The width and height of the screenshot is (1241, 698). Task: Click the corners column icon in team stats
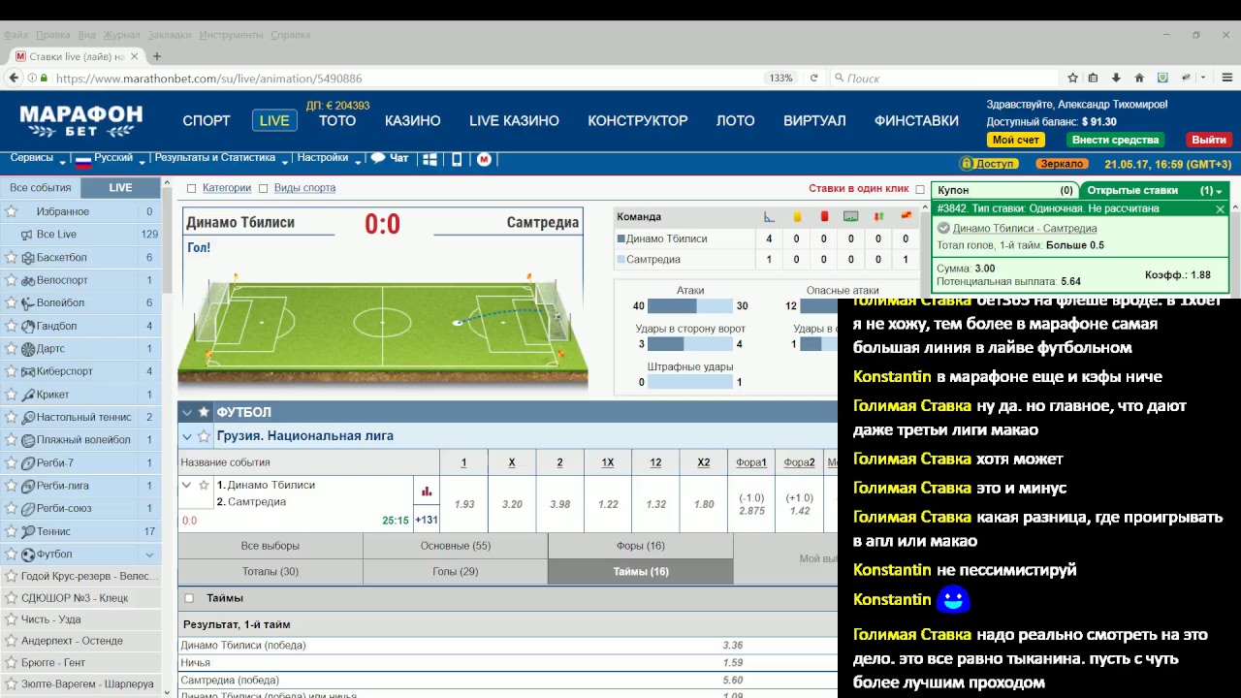pyautogui.click(x=770, y=216)
